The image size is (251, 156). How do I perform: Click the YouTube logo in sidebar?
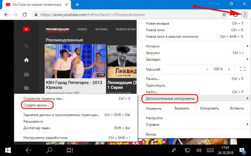(x=26, y=29)
